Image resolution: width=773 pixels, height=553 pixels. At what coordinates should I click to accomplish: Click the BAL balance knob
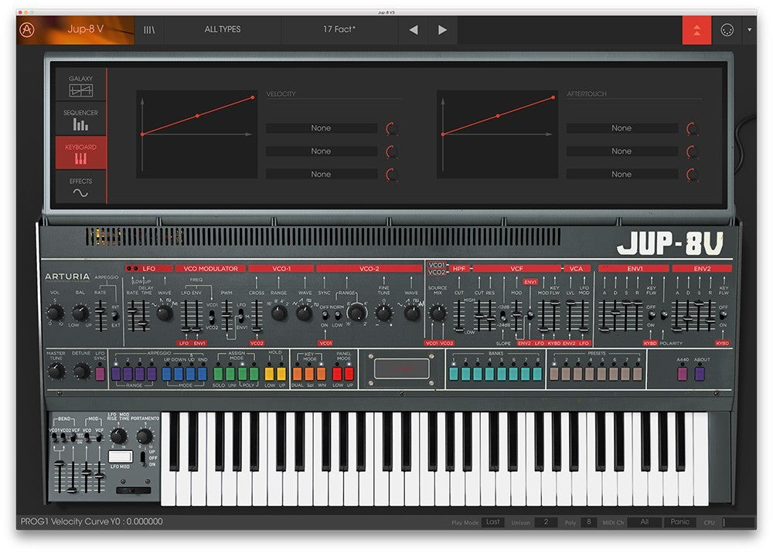click(x=80, y=313)
